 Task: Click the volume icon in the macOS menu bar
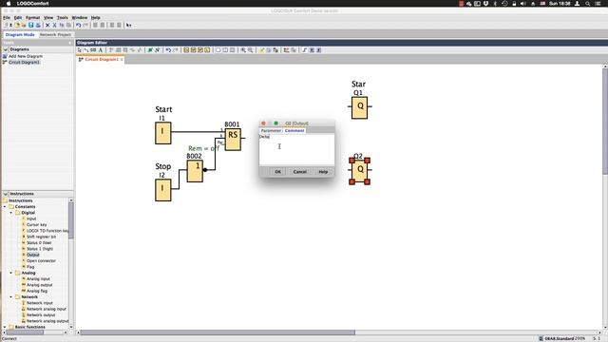(x=523, y=4)
